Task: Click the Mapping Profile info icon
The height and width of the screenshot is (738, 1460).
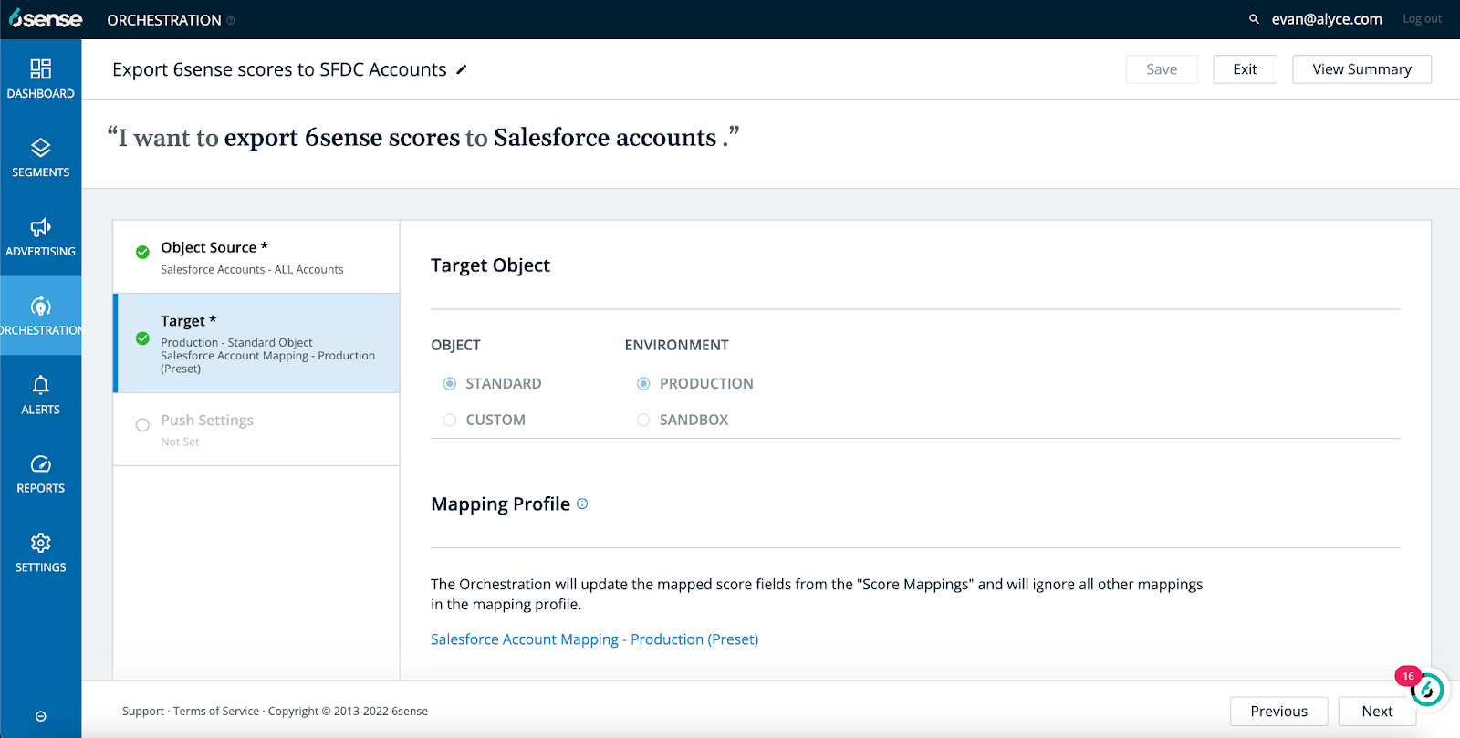Action: [x=582, y=504]
